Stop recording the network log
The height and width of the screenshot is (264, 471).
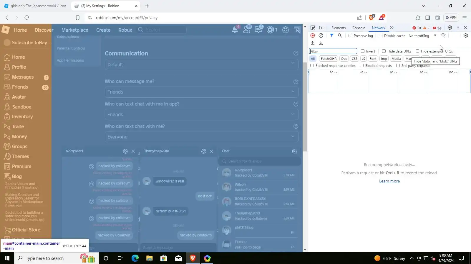pyautogui.click(x=313, y=35)
